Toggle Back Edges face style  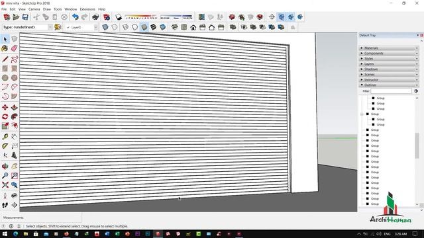(115, 27)
